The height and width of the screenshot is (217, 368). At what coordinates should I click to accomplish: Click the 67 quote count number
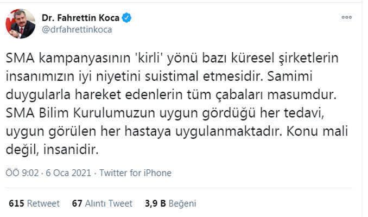pyautogui.click(x=77, y=203)
